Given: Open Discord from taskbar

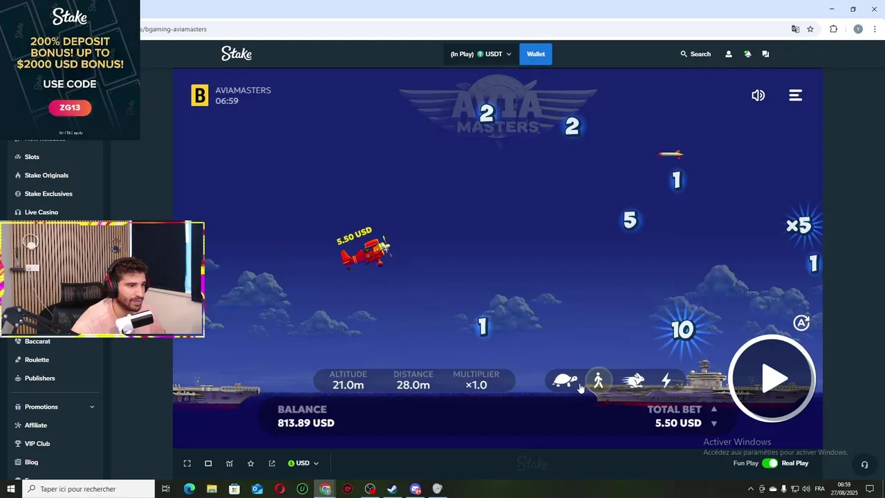Looking at the screenshot, I should (415, 489).
